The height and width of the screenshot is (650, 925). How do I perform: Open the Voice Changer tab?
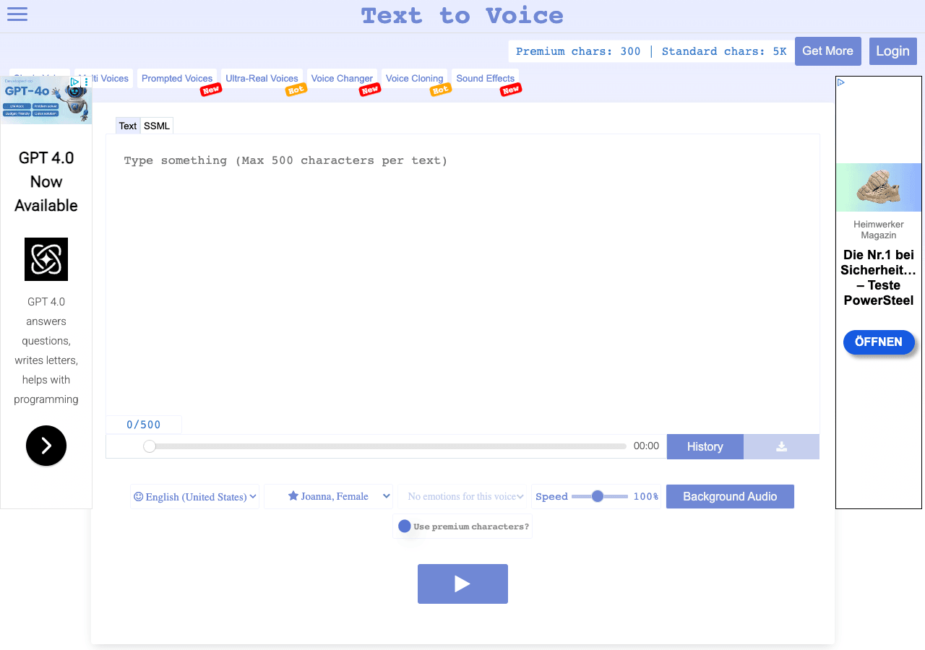point(342,79)
